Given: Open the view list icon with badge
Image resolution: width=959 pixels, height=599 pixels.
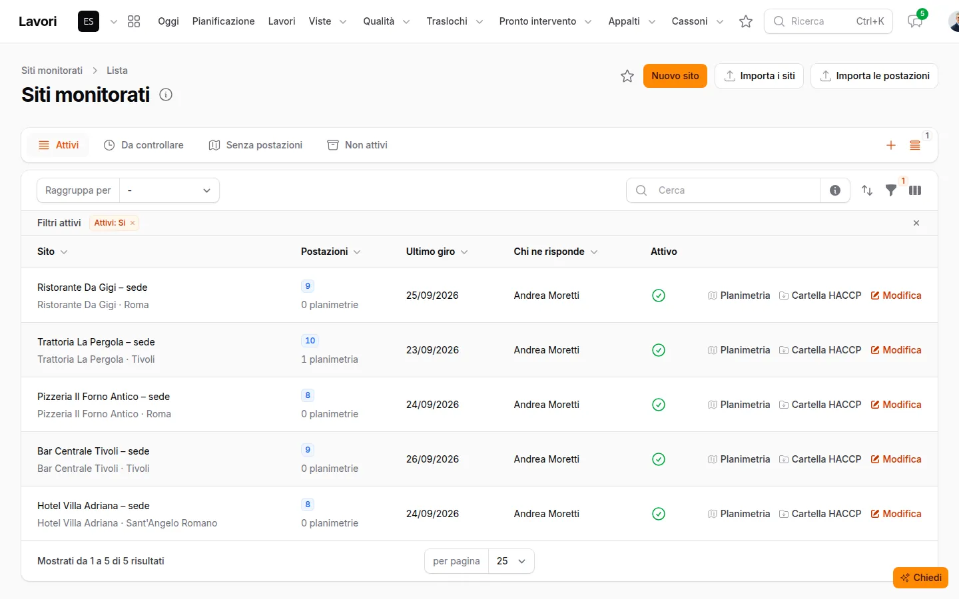Looking at the screenshot, I should pyautogui.click(x=915, y=145).
